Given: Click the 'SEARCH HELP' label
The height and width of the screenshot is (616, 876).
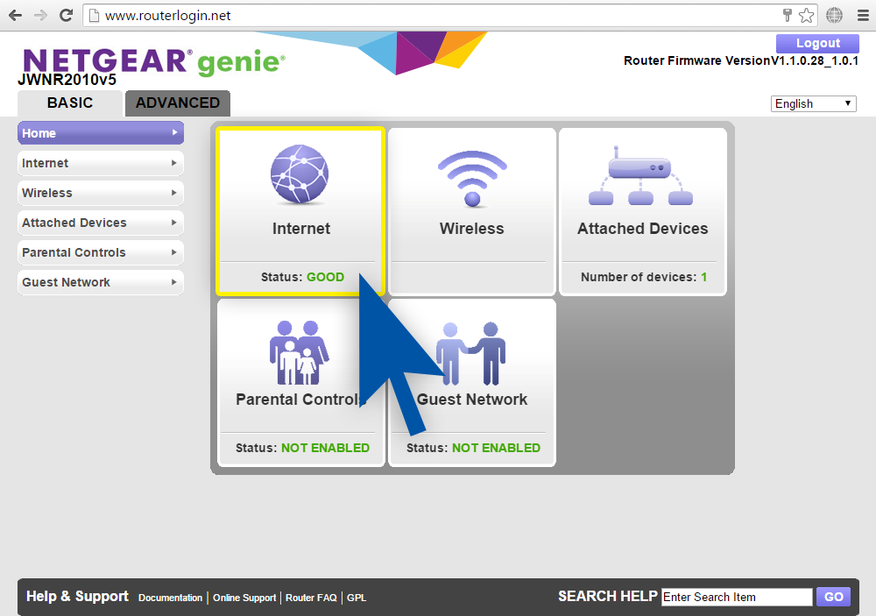Looking at the screenshot, I should [607, 597].
